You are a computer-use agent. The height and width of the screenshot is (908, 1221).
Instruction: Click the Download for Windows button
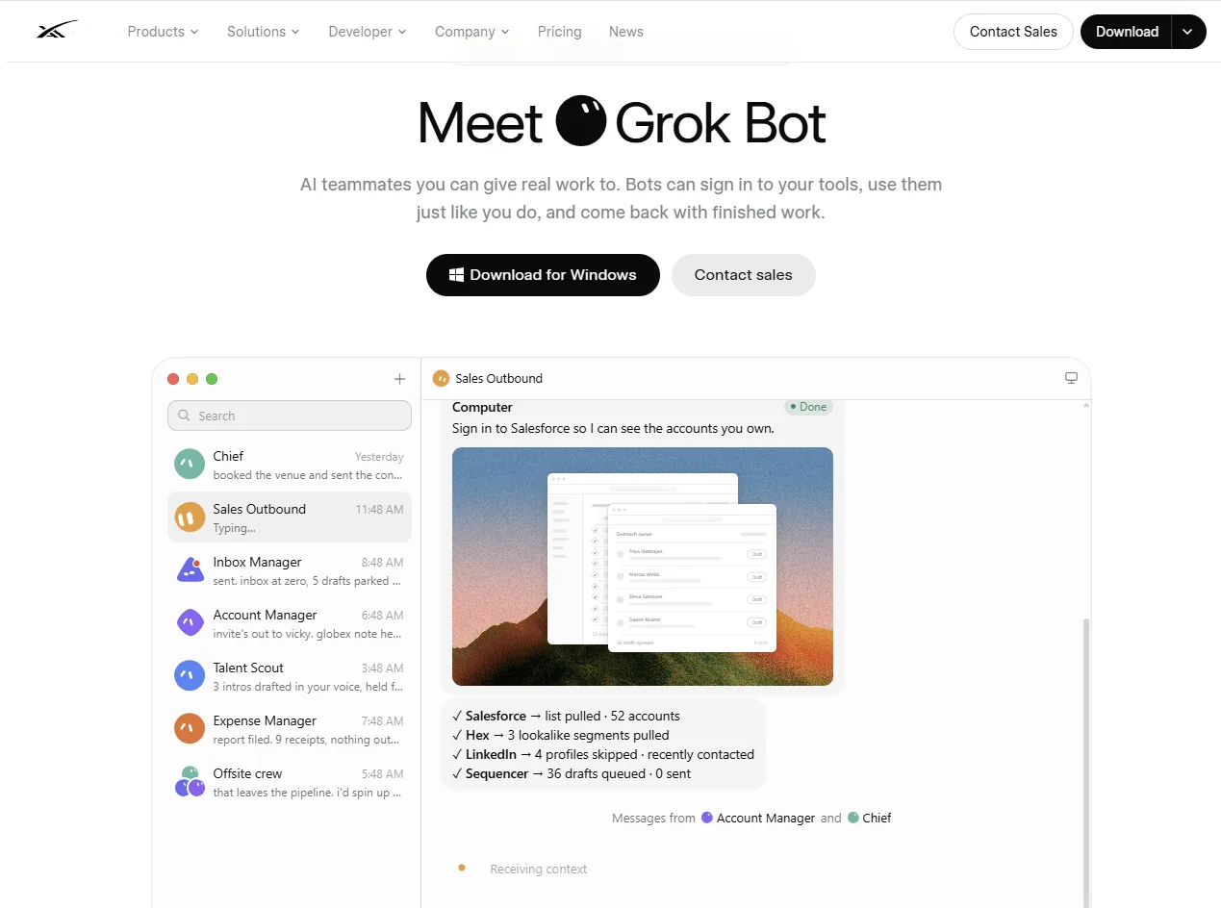[x=543, y=275]
